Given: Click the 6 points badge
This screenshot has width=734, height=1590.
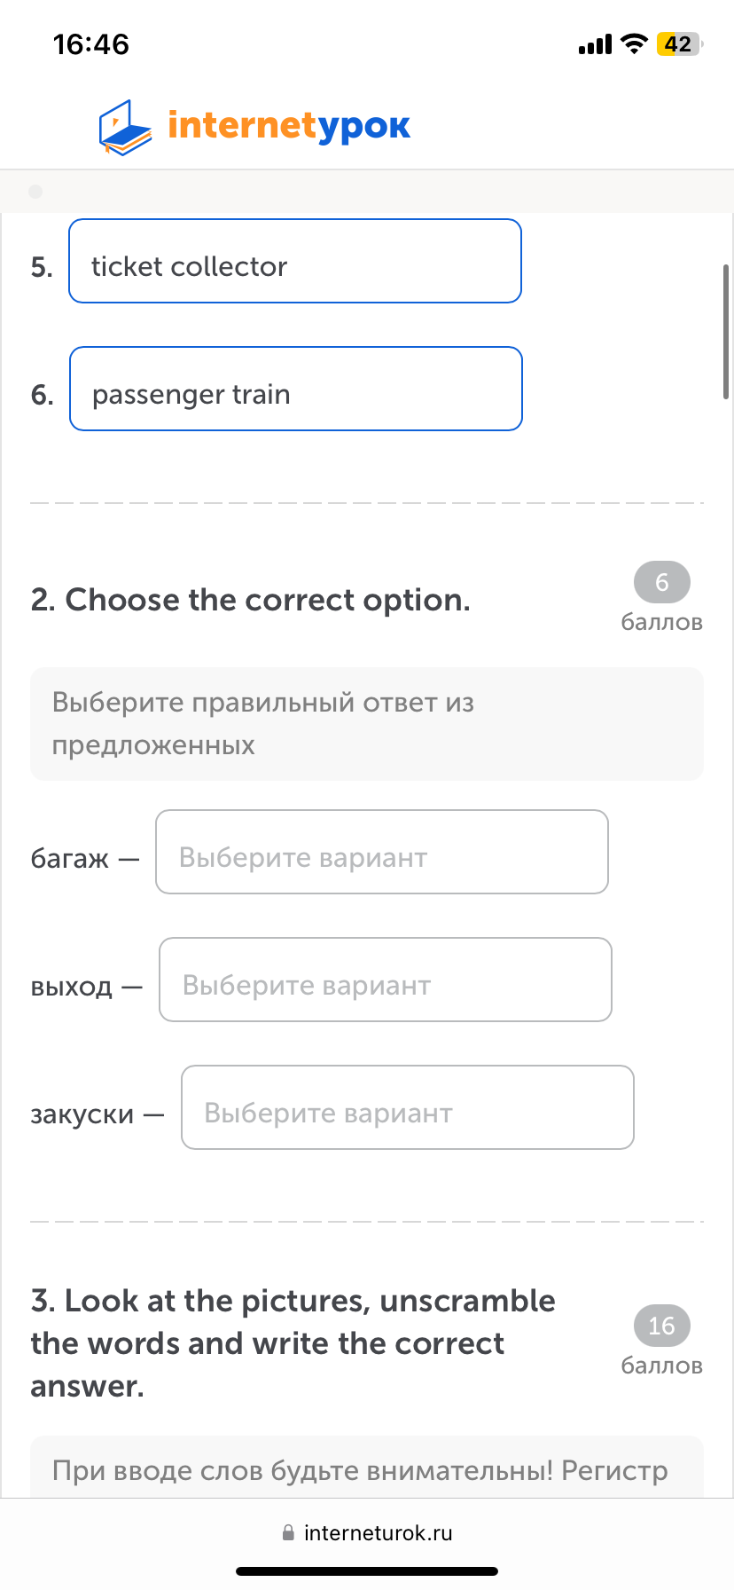Looking at the screenshot, I should click(661, 582).
